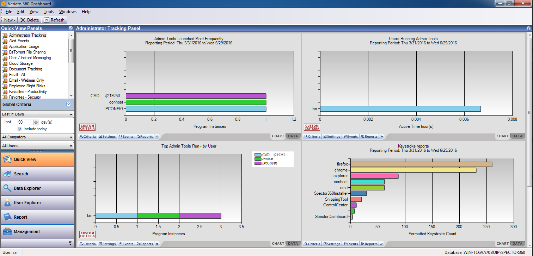Viewport: 533px width, 256px height.
Task: Switch Top Admin Tools panel to CHART view
Action: [x=278, y=244]
